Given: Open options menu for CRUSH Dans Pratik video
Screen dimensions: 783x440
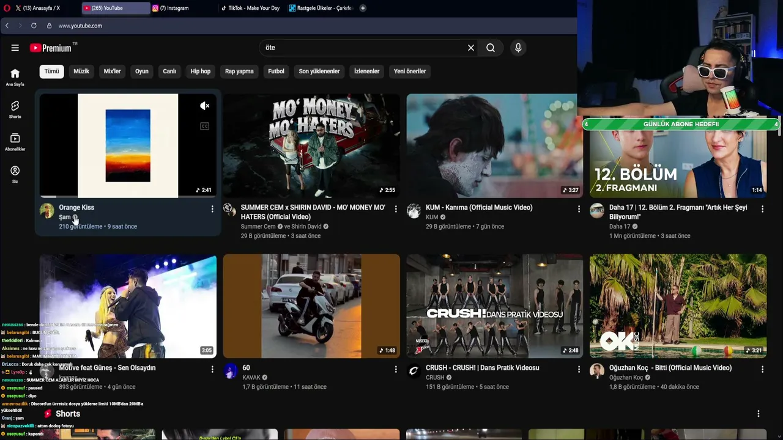Looking at the screenshot, I should tap(579, 369).
